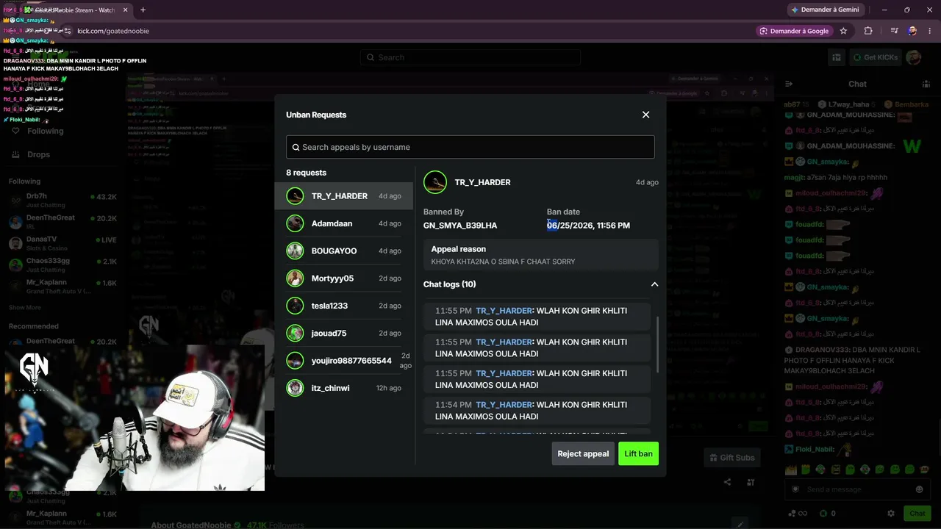Viewport: 941px width, 529px height.
Task: Click Demander à Google lens button
Action: point(794,31)
